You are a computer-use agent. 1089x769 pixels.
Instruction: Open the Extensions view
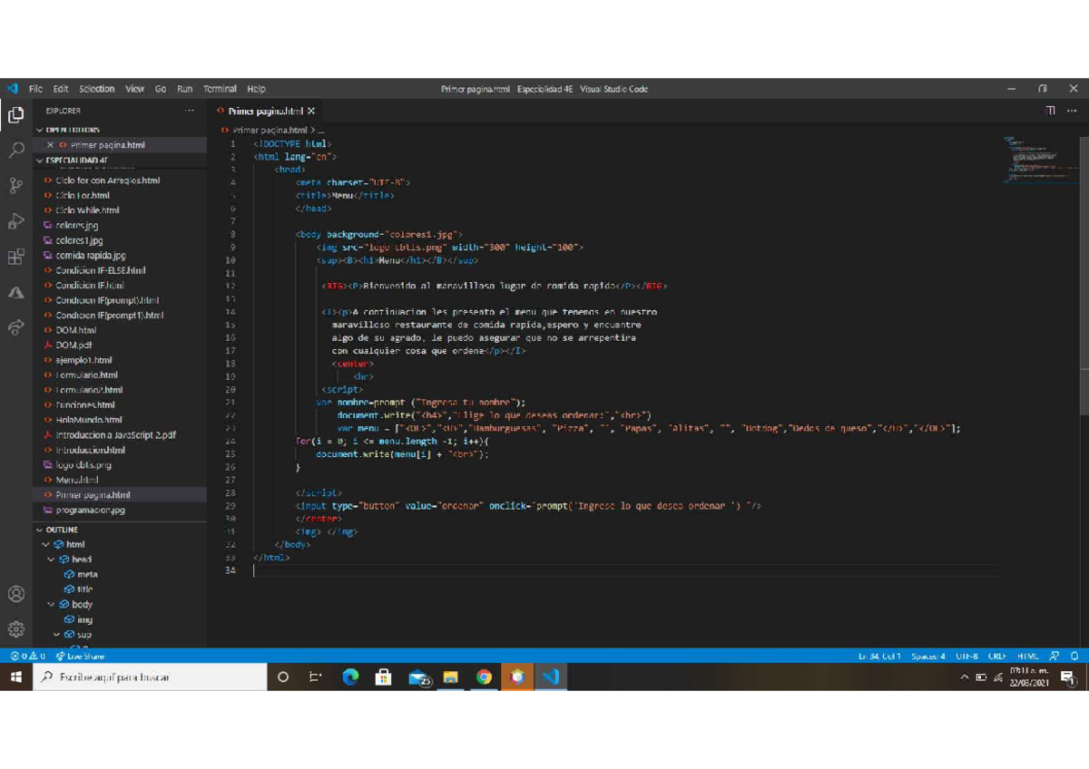15,258
